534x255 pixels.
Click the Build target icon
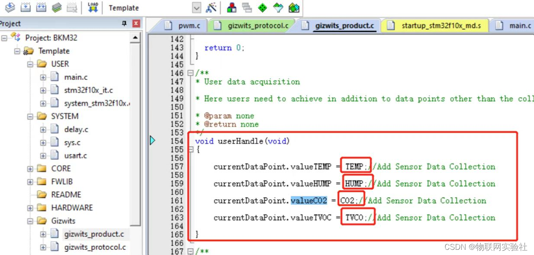click(26, 7)
